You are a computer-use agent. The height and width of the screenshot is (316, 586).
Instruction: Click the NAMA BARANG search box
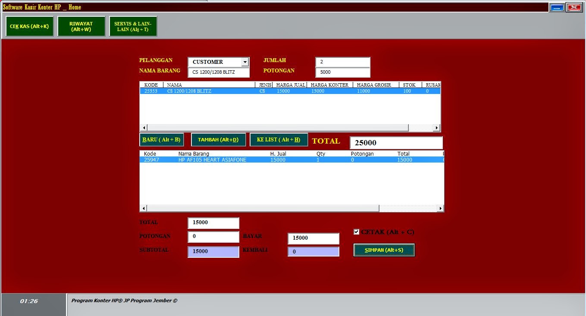pos(218,72)
